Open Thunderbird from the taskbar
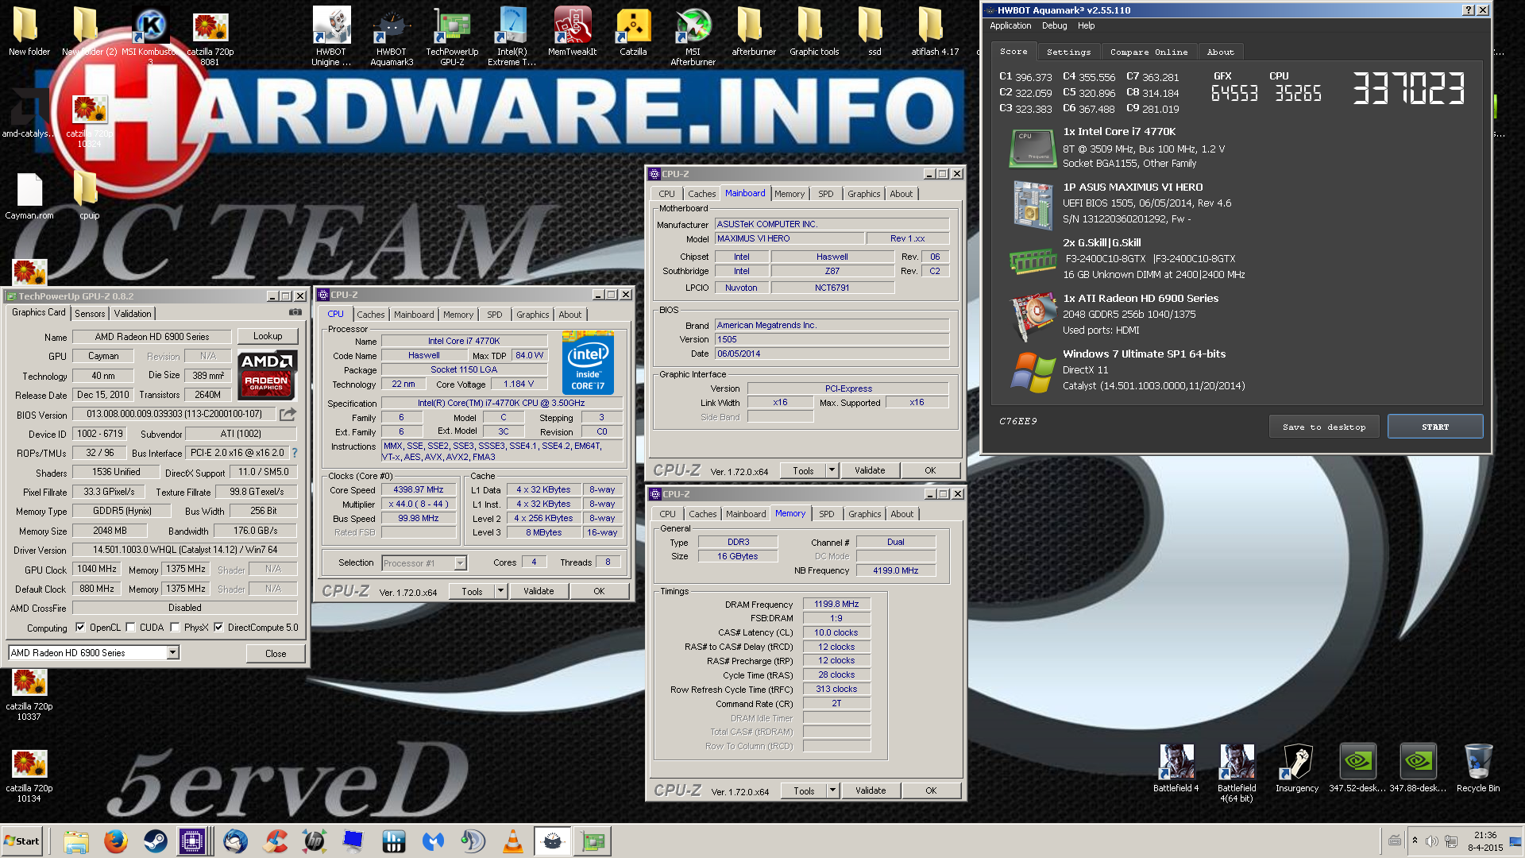This screenshot has width=1525, height=858. pyautogui.click(x=235, y=841)
